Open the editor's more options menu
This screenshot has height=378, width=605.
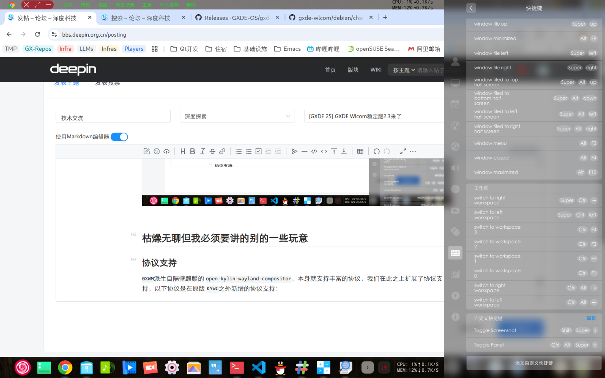[x=413, y=151]
